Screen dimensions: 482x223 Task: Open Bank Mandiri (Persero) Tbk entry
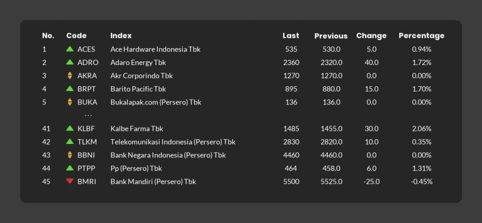[x=153, y=182]
